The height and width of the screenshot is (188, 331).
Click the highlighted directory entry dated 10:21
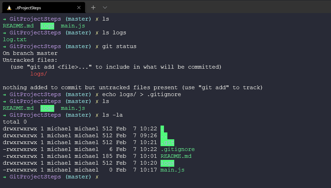(x=167, y=142)
